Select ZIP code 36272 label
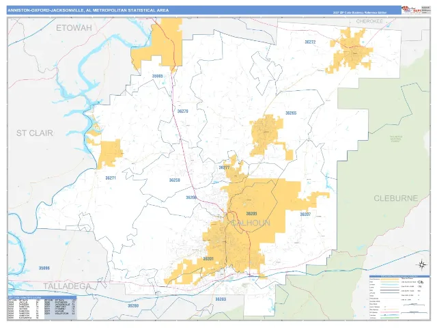Image resolution: width=437 pixels, height=328 pixels. [x=310, y=42]
